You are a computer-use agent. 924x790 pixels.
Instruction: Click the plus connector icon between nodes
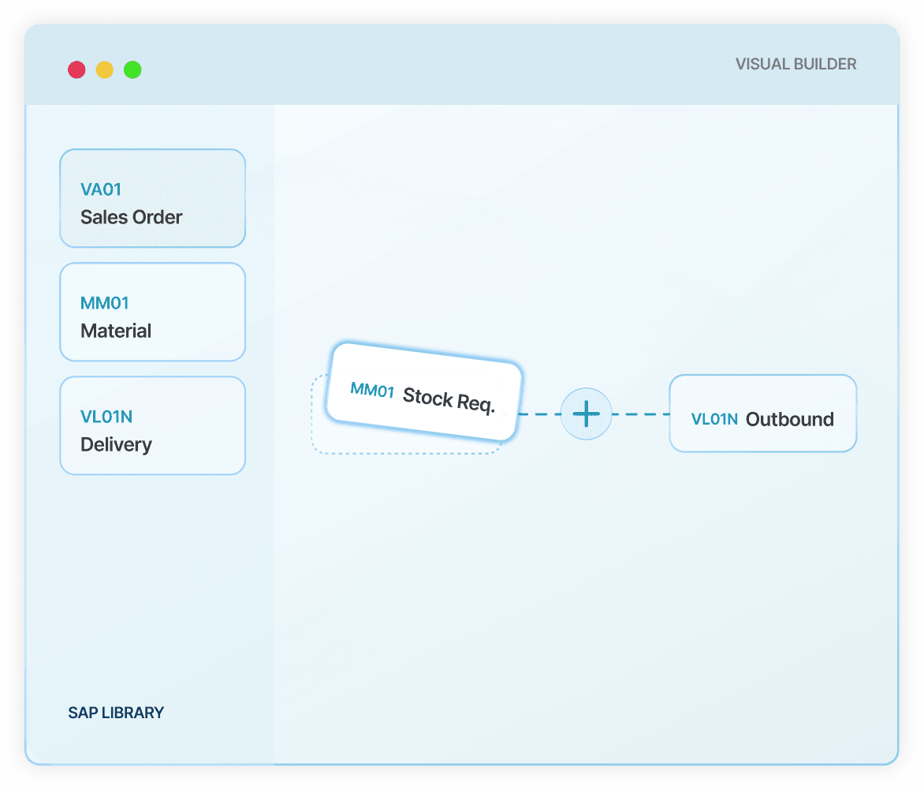(x=586, y=414)
